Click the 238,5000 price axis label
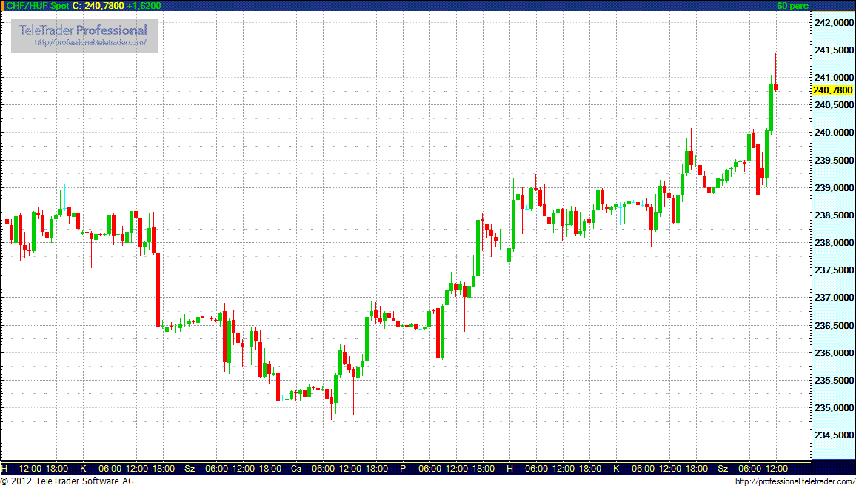This screenshot has width=856, height=488. 833,215
